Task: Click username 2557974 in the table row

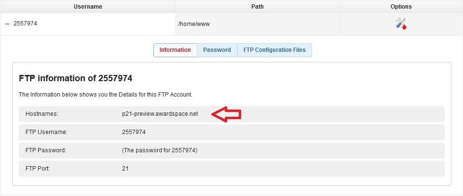Action: pos(25,24)
